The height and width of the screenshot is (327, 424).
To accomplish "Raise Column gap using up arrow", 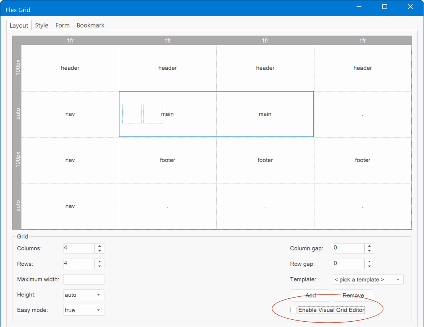I will coord(369,246).
